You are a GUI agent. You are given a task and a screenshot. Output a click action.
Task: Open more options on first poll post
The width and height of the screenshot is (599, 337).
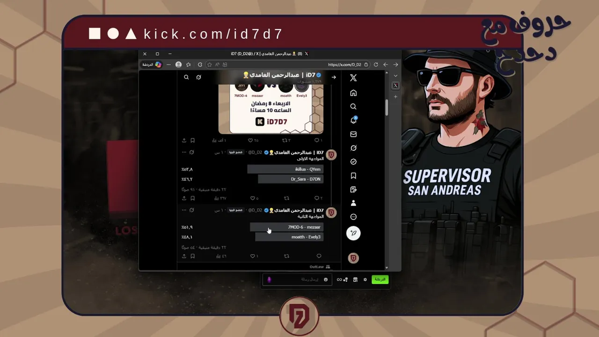coord(184,153)
